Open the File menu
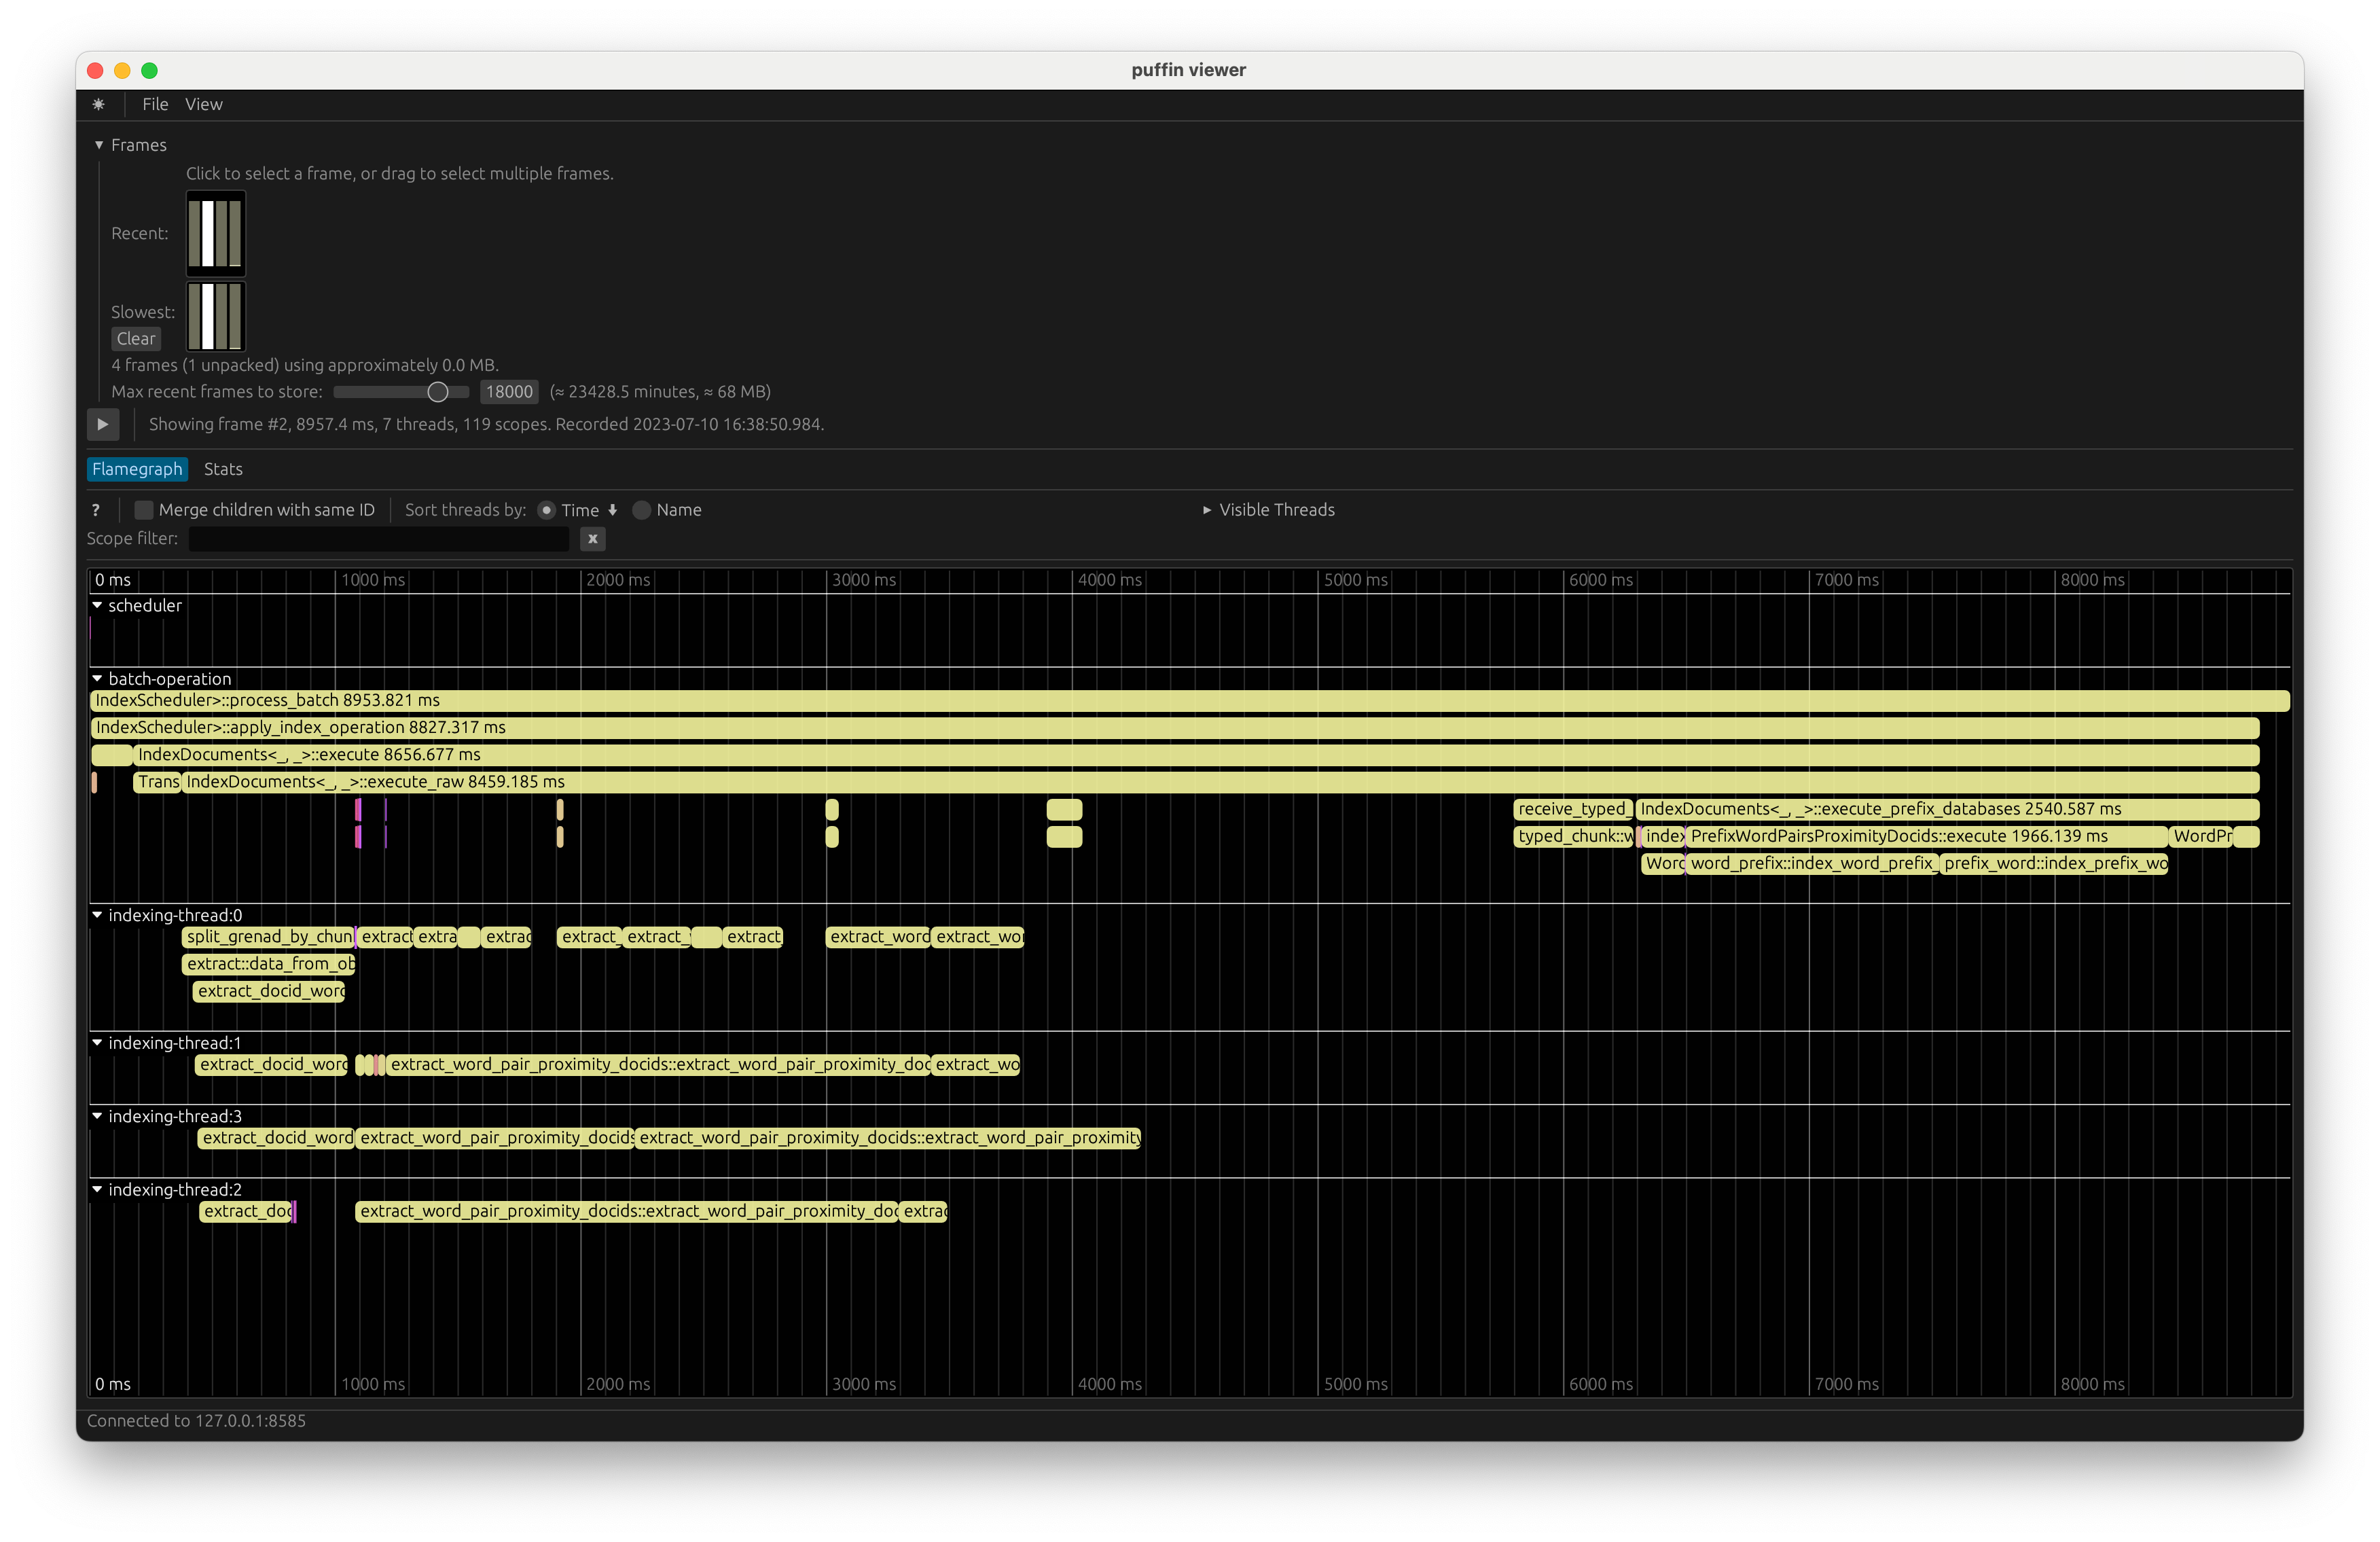The width and height of the screenshot is (2380, 1542). (x=155, y=104)
